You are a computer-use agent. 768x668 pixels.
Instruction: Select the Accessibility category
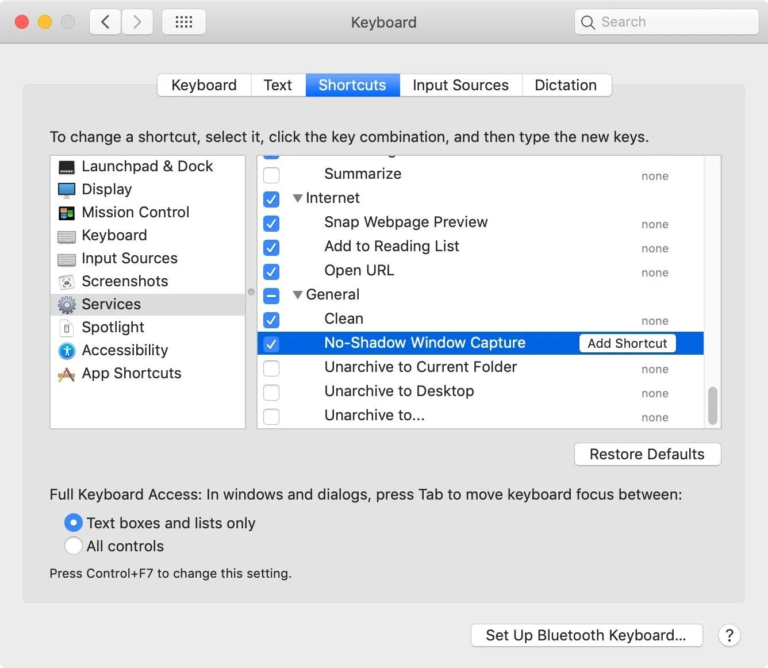(x=148, y=351)
